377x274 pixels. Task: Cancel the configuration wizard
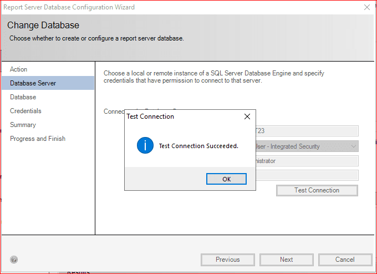pos(345,260)
